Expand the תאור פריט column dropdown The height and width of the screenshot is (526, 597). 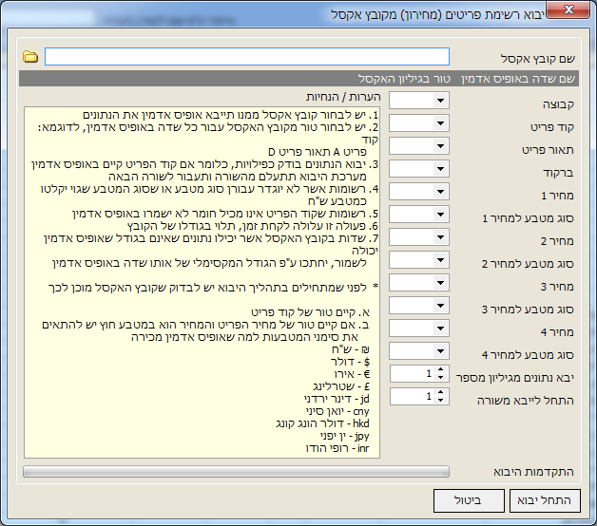click(x=440, y=146)
